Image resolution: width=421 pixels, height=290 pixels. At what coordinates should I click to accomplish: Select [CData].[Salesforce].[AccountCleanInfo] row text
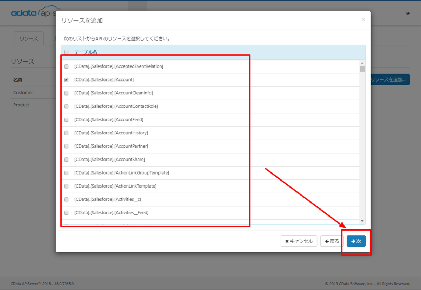113,93
